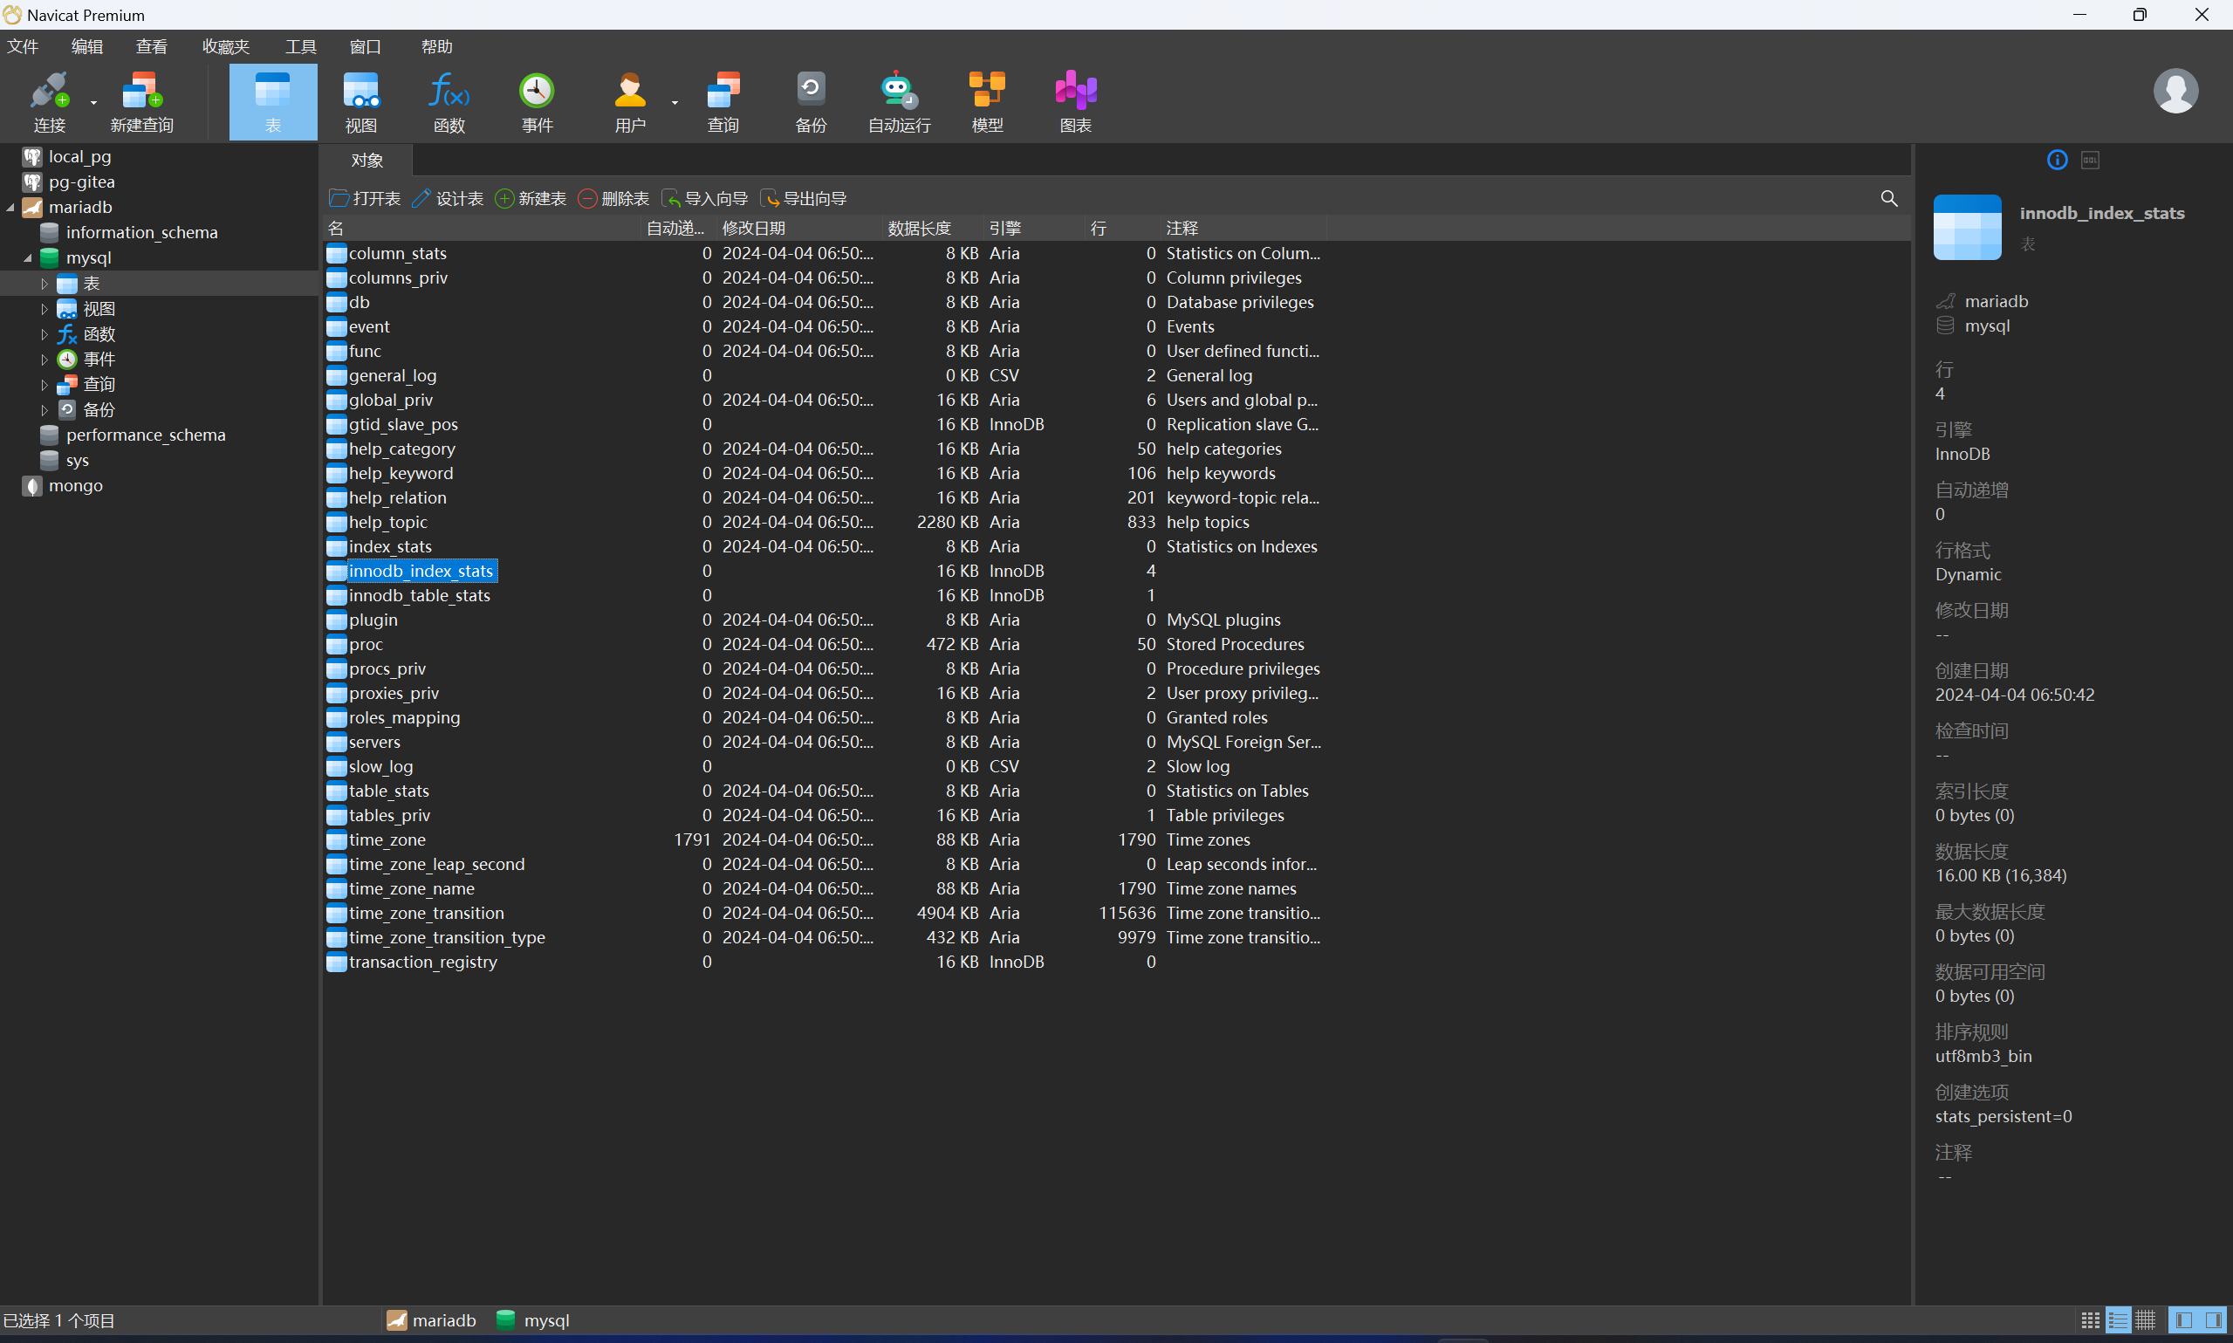Open the 用户 dropdown arrow

coord(674,103)
